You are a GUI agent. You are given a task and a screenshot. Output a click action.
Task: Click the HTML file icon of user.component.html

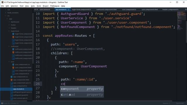pos(13,67)
